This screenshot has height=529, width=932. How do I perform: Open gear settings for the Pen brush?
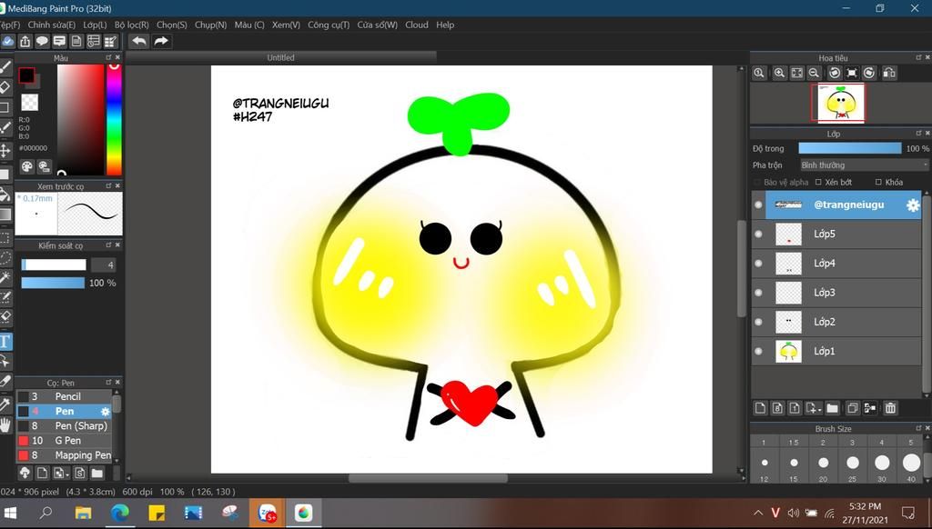tap(106, 412)
